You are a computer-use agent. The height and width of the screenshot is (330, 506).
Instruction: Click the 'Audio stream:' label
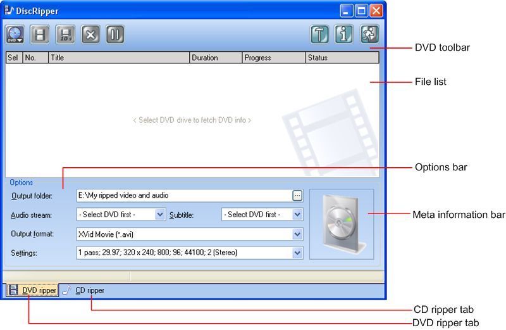(31, 215)
